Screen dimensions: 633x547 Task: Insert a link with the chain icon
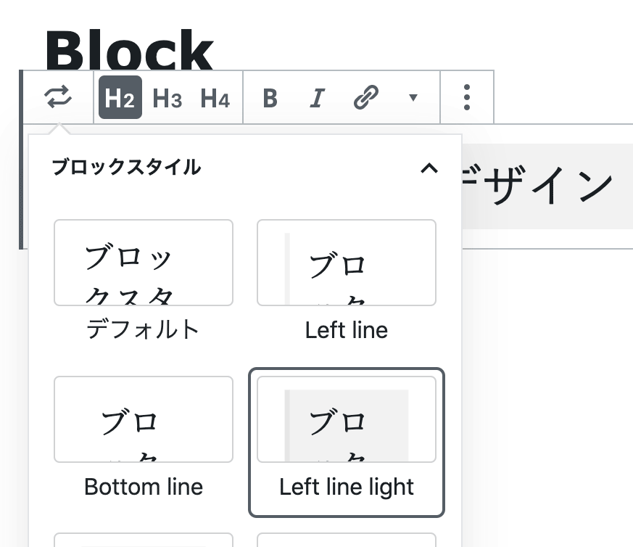point(365,97)
